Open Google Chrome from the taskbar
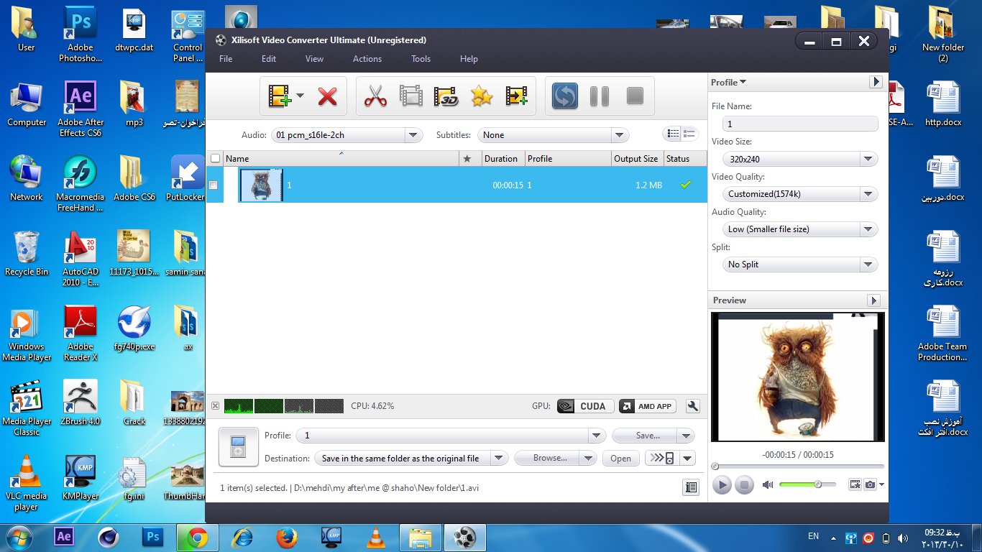This screenshot has height=552, width=982. click(x=198, y=537)
